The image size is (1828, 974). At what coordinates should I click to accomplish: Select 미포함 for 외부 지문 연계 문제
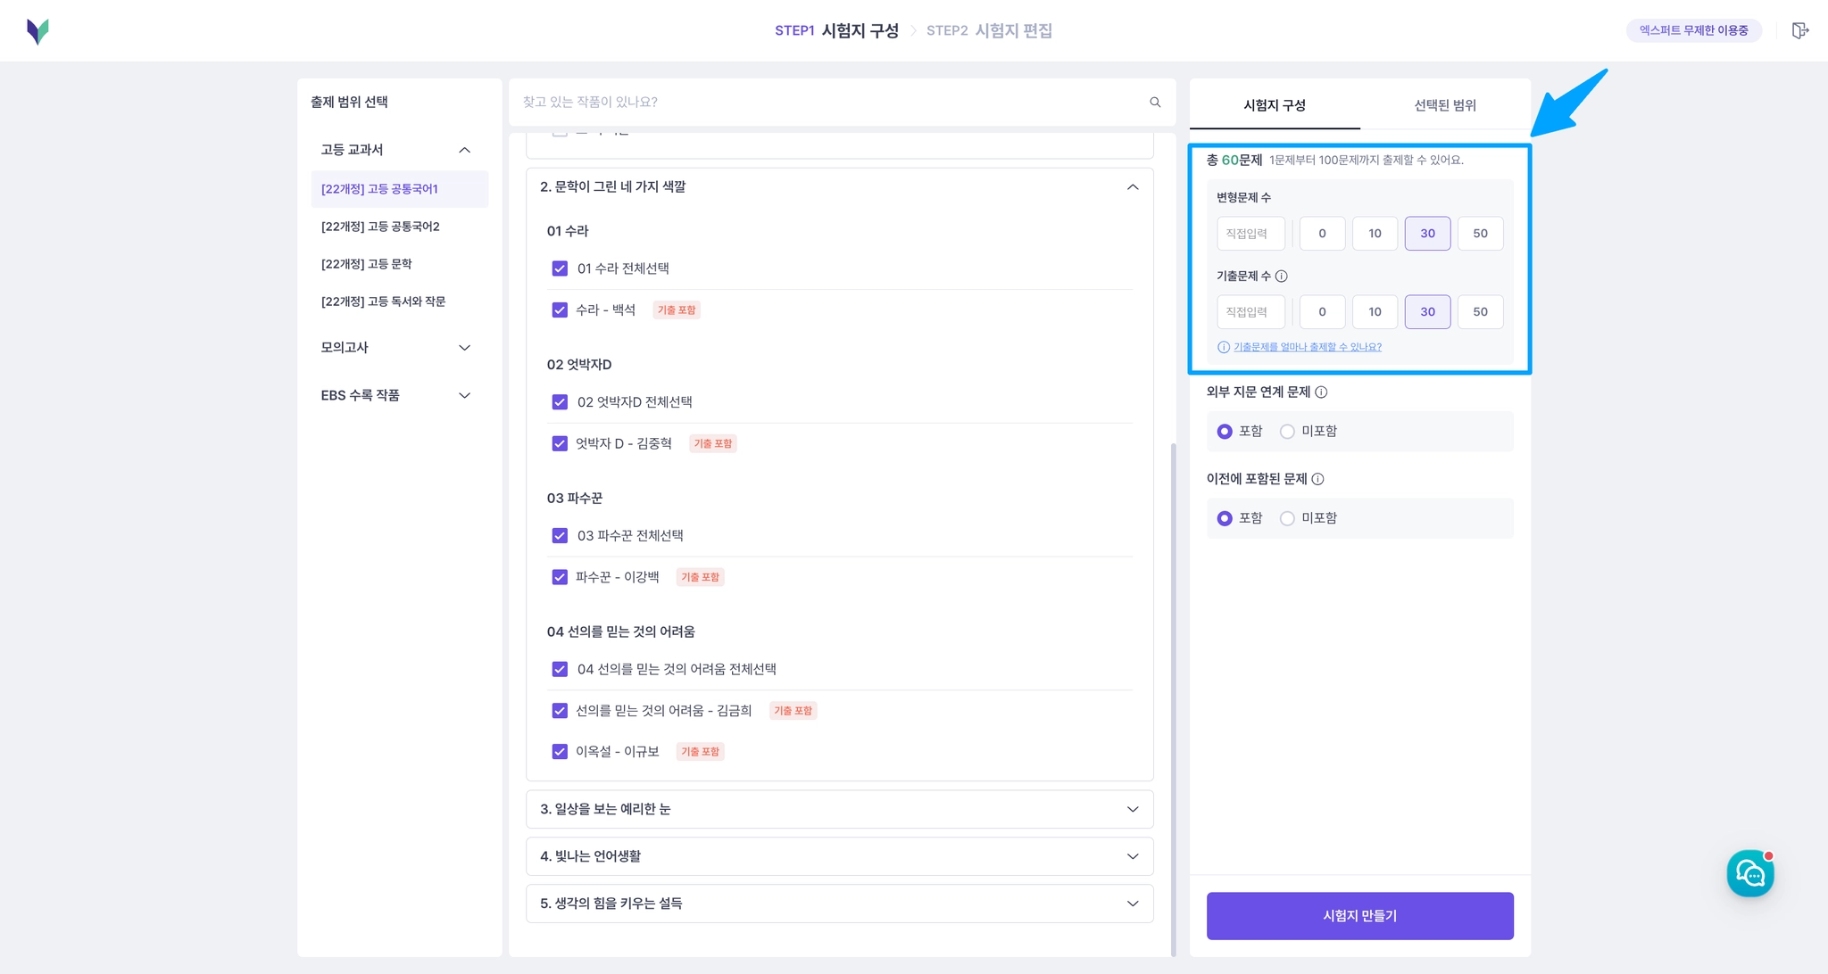(x=1287, y=432)
